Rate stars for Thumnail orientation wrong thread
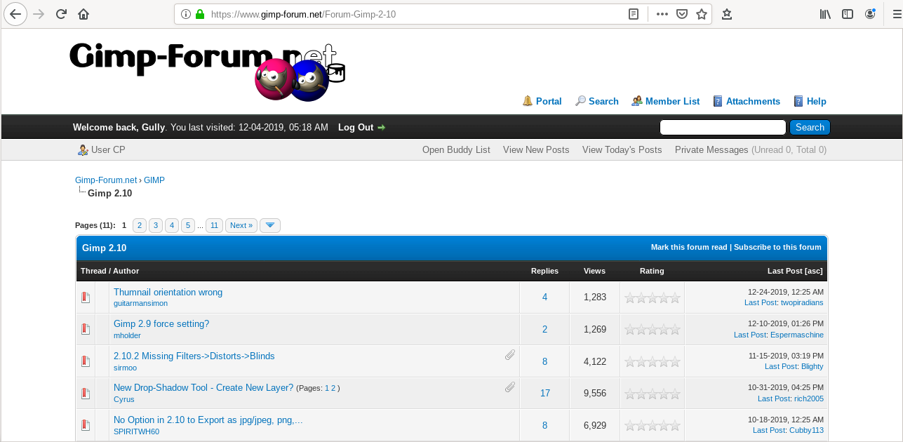 pyautogui.click(x=653, y=297)
